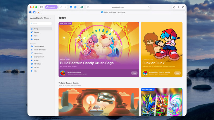Click the Friday Night Funkin' Mobile icon
Screen dimensions: 214x120
(x=145, y=73)
